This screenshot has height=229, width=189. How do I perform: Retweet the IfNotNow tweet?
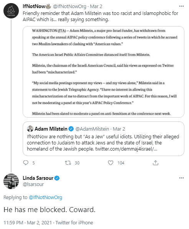(68, 163)
